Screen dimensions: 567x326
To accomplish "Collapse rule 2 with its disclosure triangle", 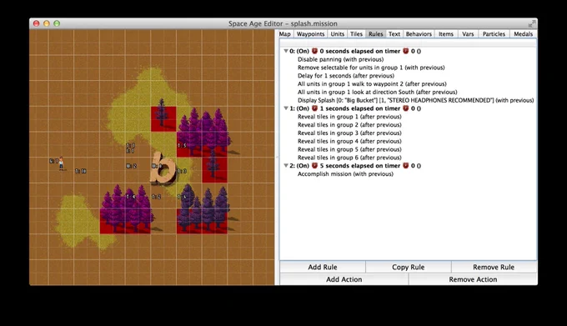I will [x=286, y=166].
